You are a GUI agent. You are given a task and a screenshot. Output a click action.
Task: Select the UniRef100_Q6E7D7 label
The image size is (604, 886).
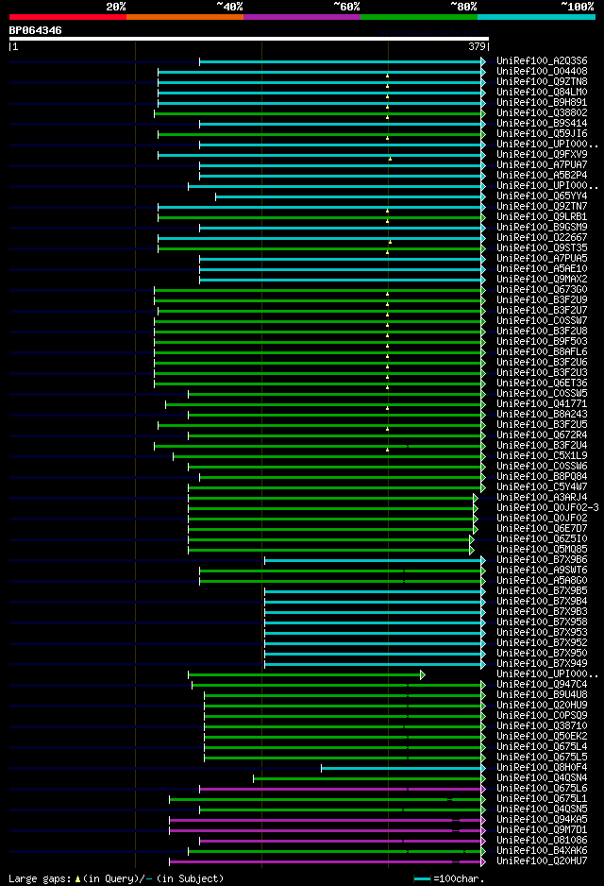[x=542, y=529]
